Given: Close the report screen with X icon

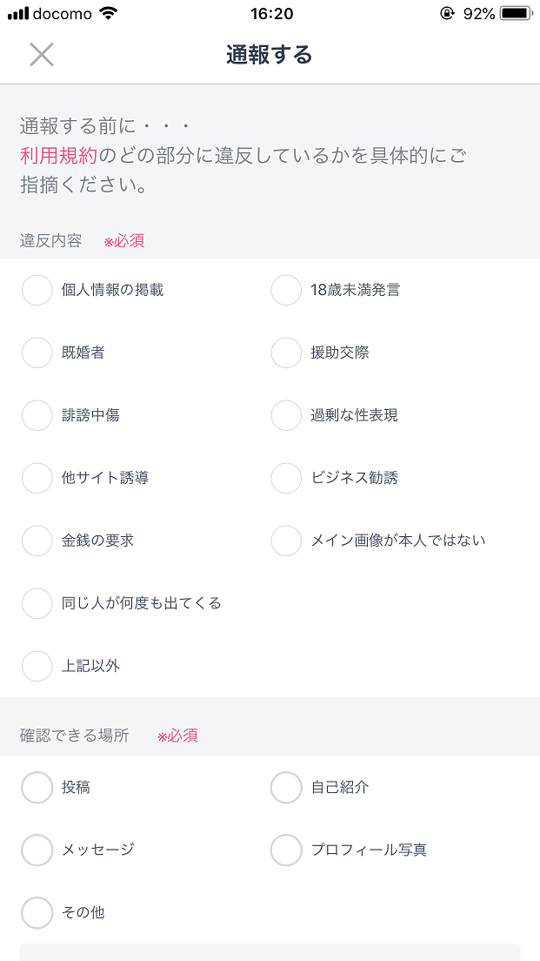Looking at the screenshot, I should coord(41,55).
